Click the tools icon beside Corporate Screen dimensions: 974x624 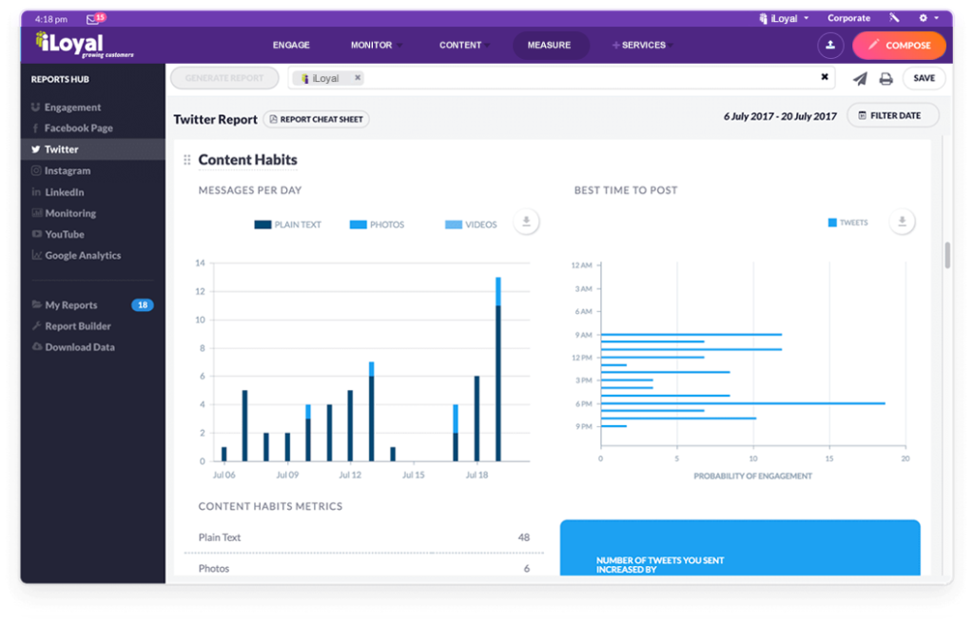pos(894,18)
